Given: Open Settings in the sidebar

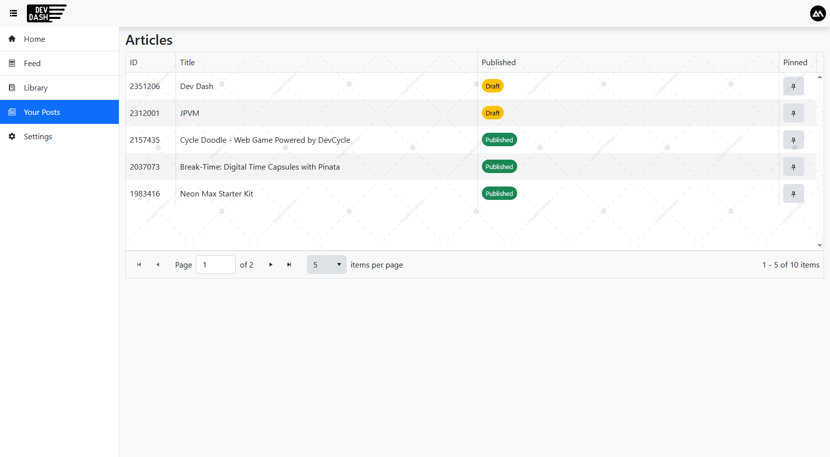Looking at the screenshot, I should point(60,136).
